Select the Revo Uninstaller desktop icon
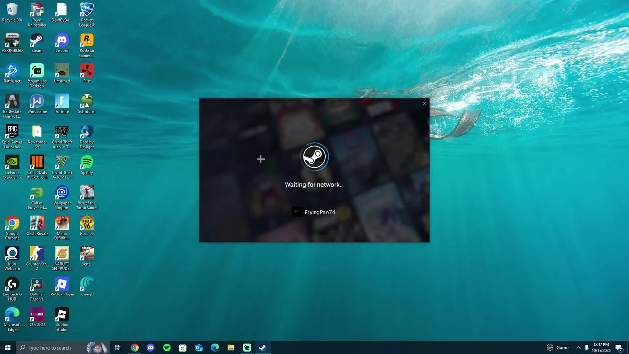The image size is (629, 354). click(x=37, y=15)
